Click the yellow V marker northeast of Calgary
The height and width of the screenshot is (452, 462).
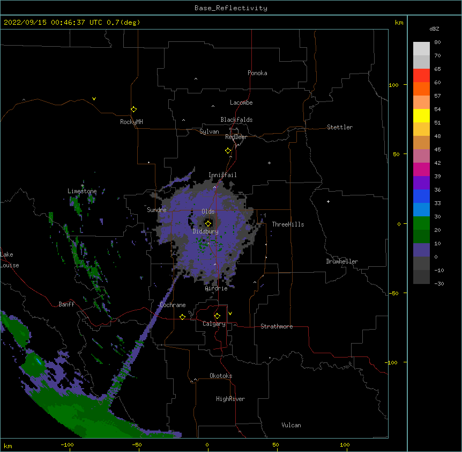click(230, 314)
